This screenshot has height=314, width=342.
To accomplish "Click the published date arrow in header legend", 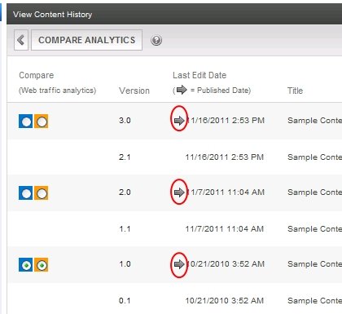I will click(182, 90).
